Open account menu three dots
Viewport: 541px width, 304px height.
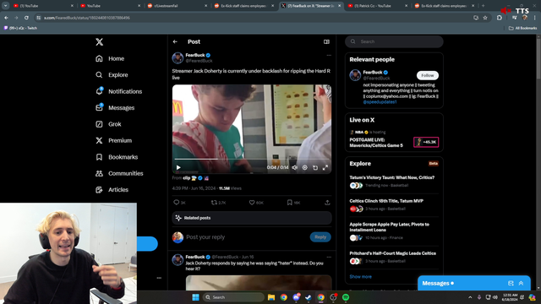click(159, 278)
